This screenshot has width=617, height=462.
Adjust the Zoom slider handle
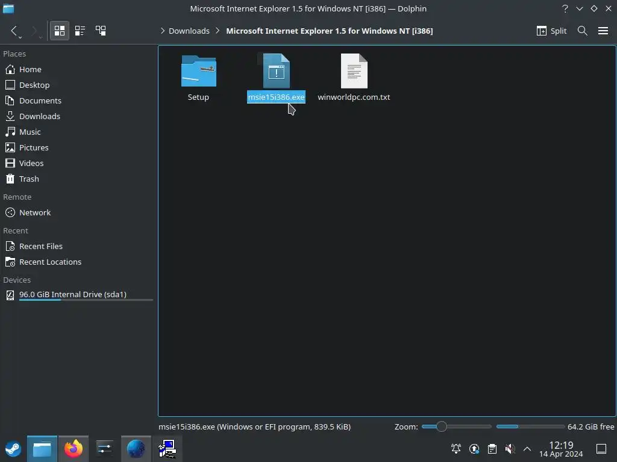tap(442, 427)
